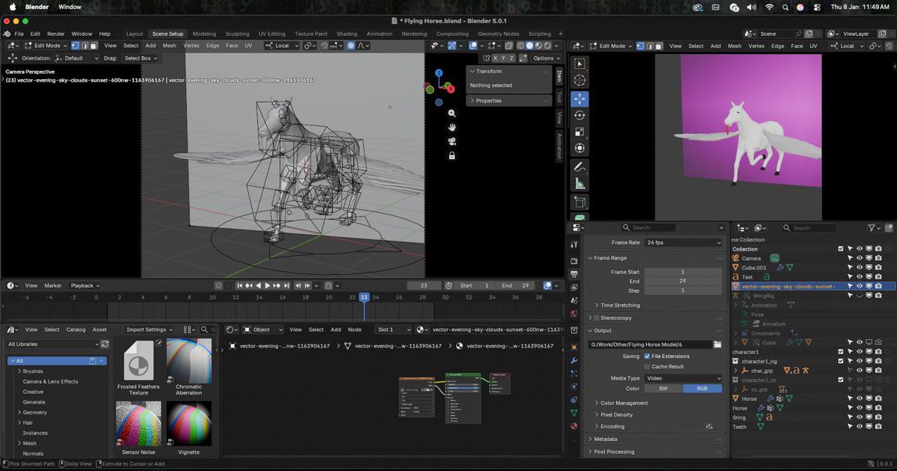Open the macOS Window menu
The image size is (897, 471).
pyautogui.click(x=70, y=7)
